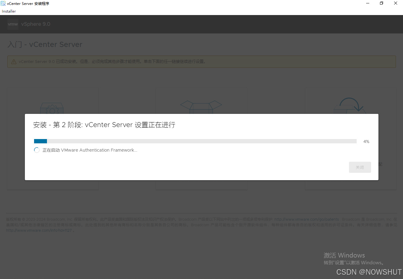Image resolution: width=403 pixels, height=279 pixels.
Task: Click the installation progress bar
Action: (195, 141)
